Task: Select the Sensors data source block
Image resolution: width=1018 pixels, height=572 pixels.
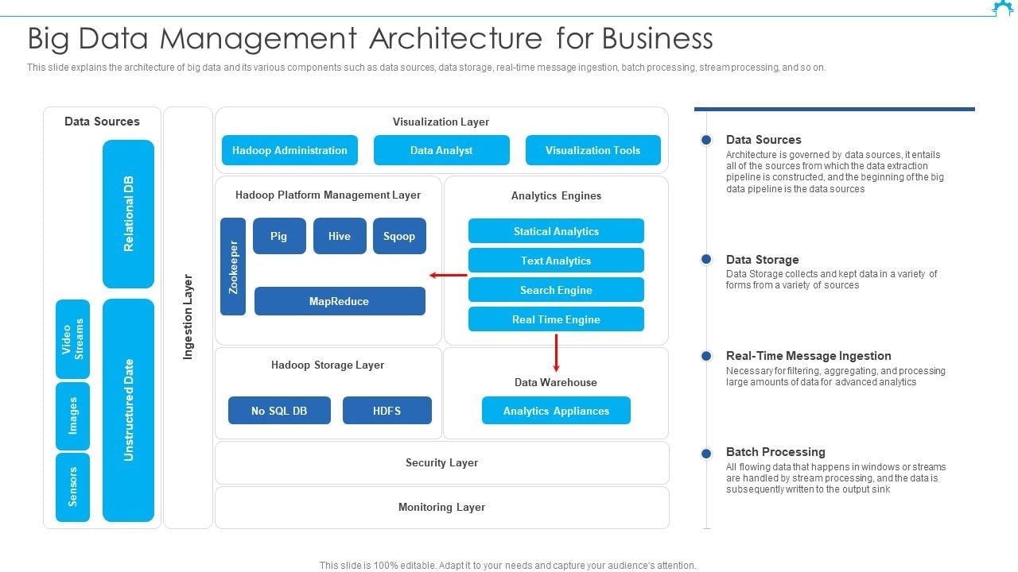Action: (x=72, y=487)
